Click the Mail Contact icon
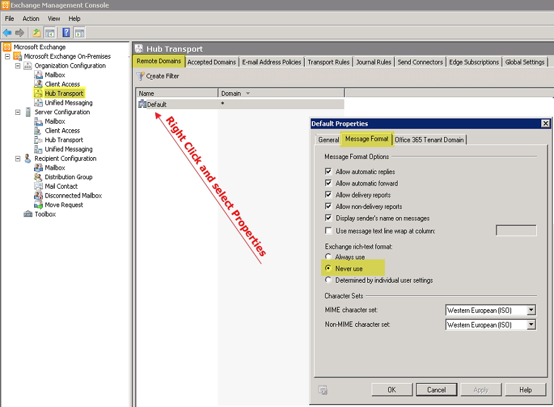The width and height of the screenshot is (554, 407). pos(38,186)
